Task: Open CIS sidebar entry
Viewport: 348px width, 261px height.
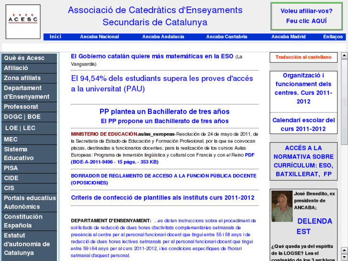Action: (x=29, y=188)
